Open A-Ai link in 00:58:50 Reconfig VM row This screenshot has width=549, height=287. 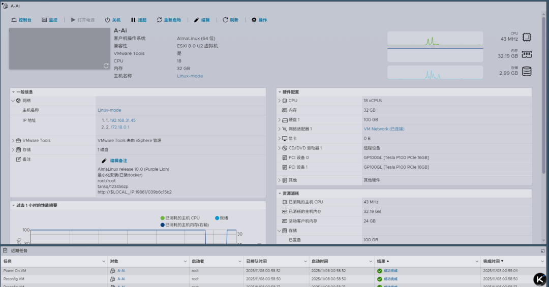[x=121, y=279]
